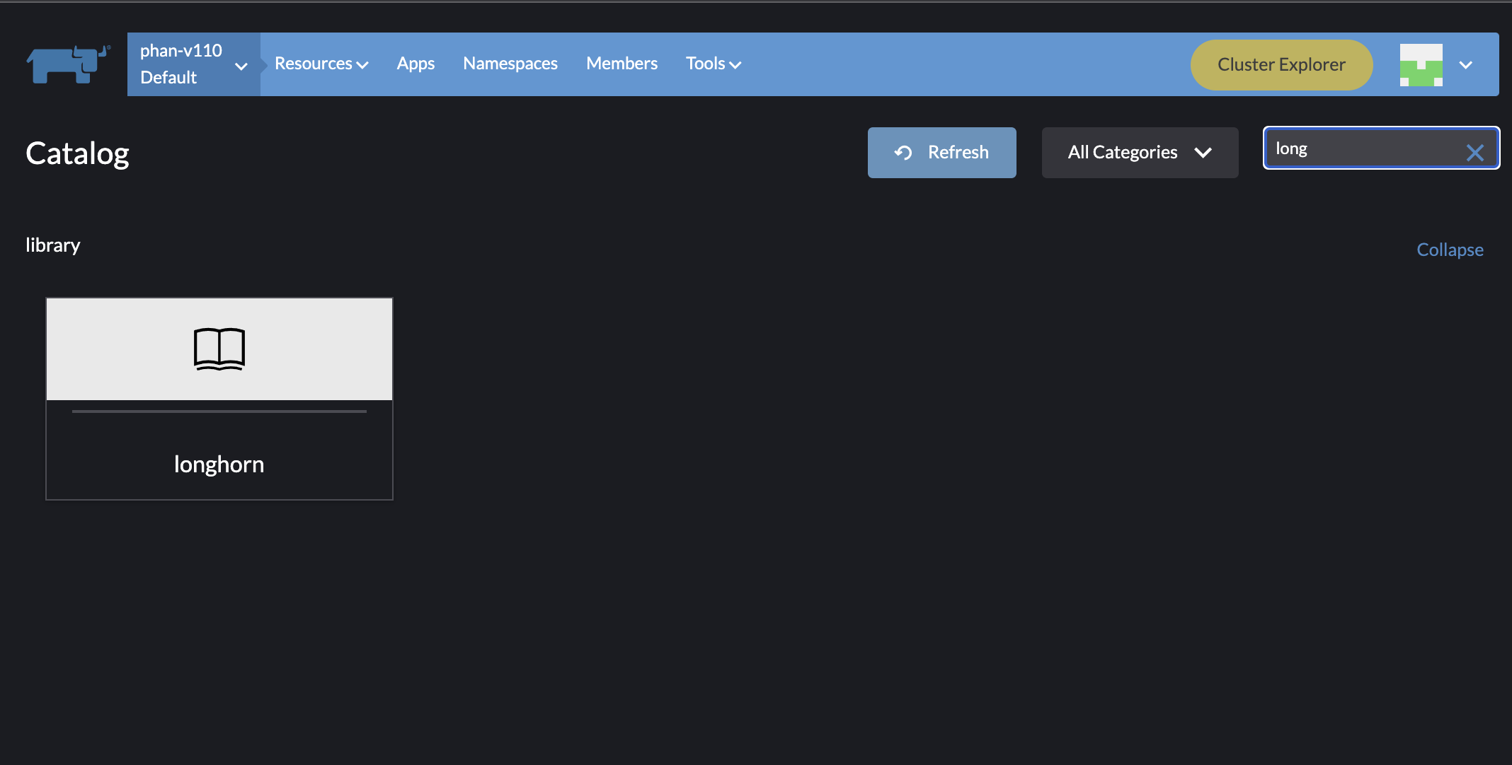Go to the Apps page

coord(416,64)
